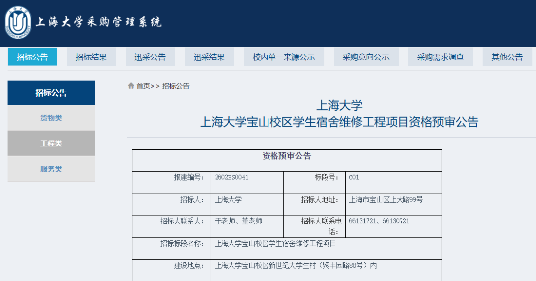Select the location 上海大学宝山校区新世纪大学生村（聚丰园路88号）内
The height and width of the screenshot is (281, 536).
coord(296,265)
